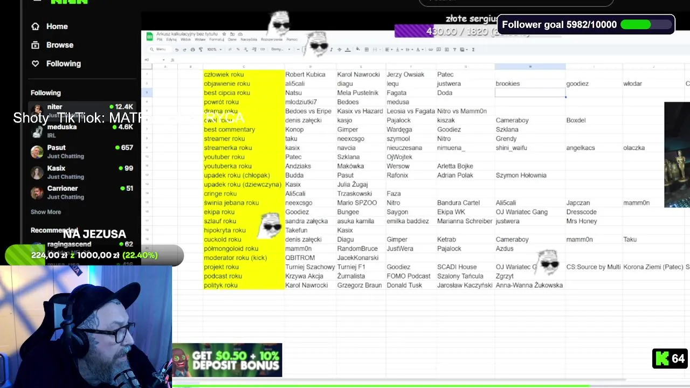Open the number format 123 dropdown

(263, 50)
